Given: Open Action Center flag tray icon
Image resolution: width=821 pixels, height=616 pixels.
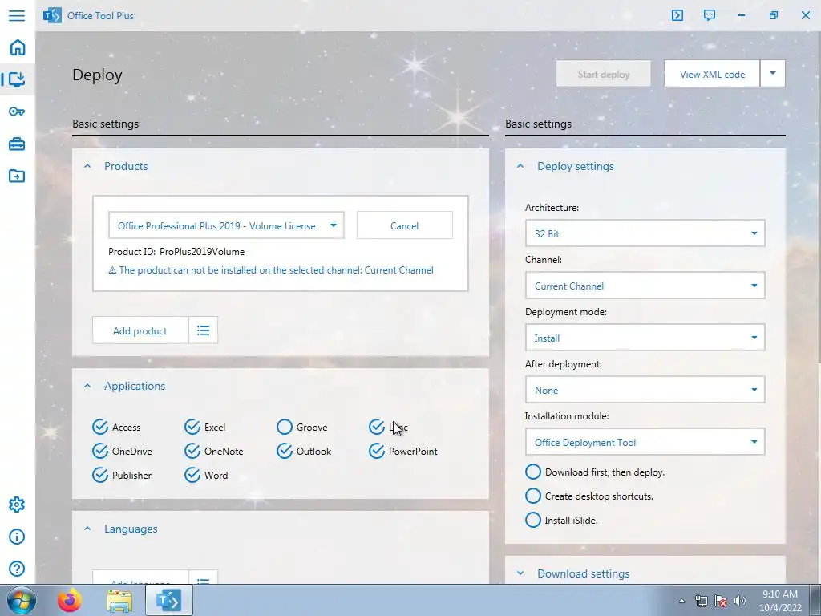Looking at the screenshot, I should (x=721, y=601).
